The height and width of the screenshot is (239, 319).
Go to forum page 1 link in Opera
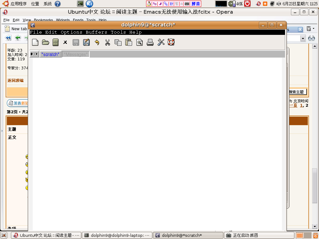pyautogui.click(x=301, y=105)
